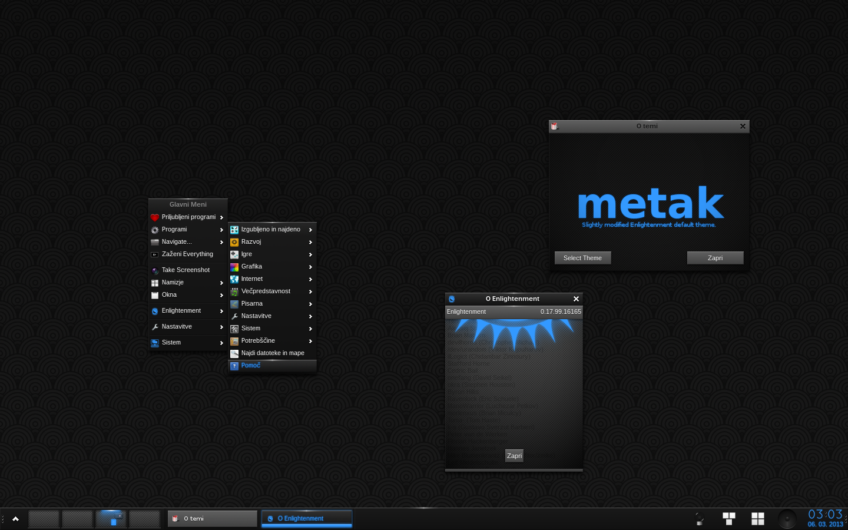Click the O Enlightenment window title icon

pos(452,299)
